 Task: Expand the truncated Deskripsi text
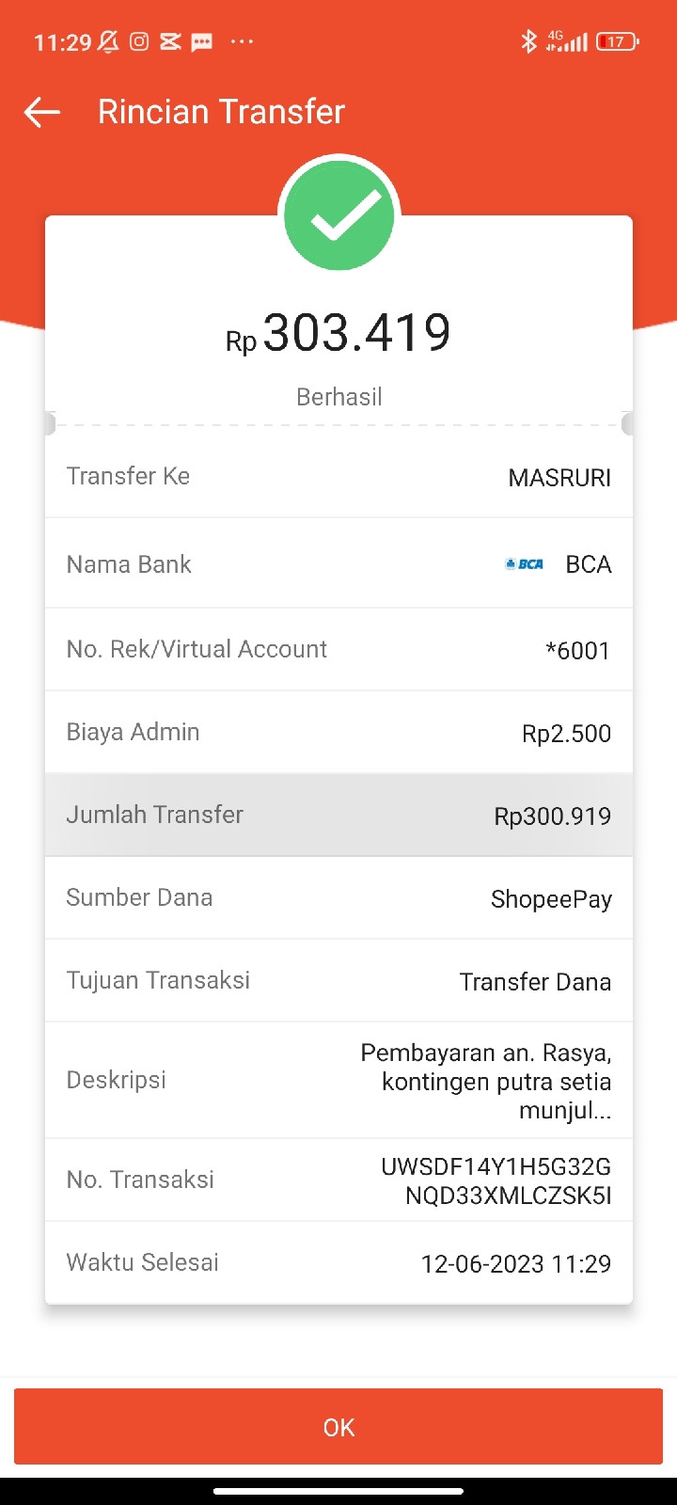(486, 1082)
